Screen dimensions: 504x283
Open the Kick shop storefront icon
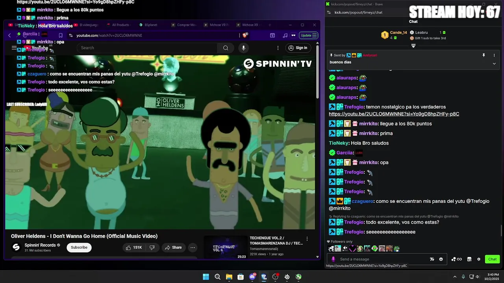point(469,259)
